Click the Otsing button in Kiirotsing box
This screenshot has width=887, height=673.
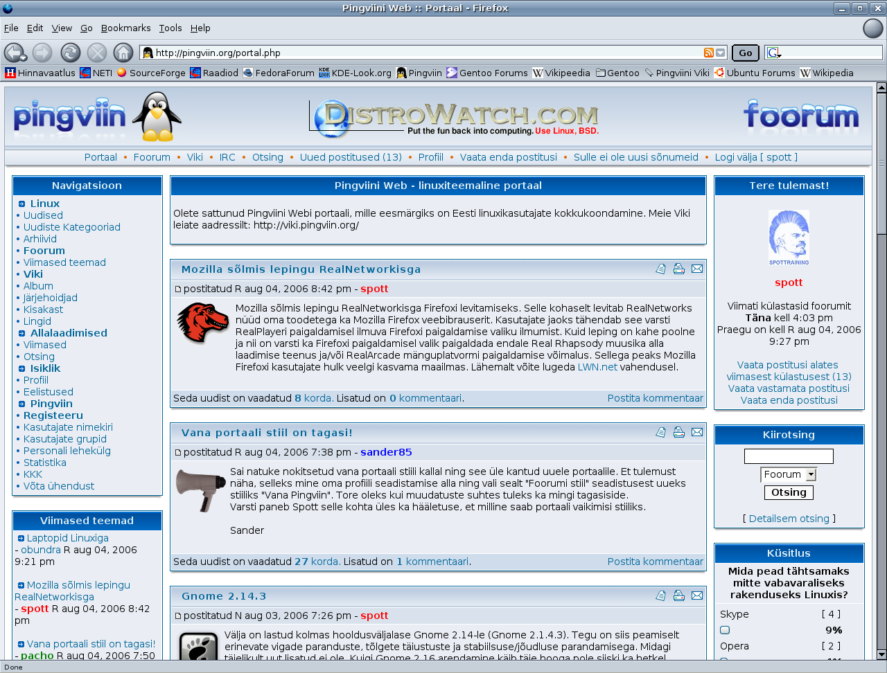[789, 492]
